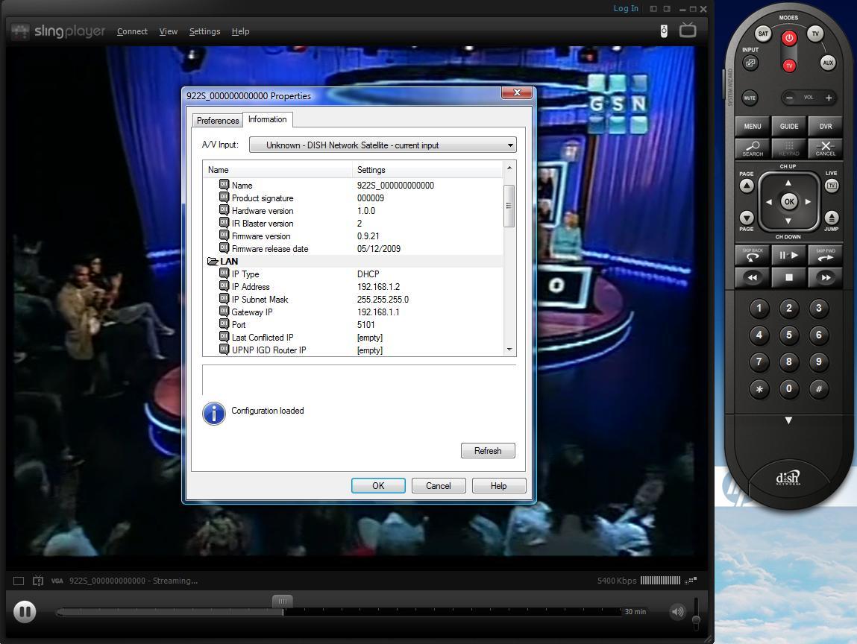The height and width of the screenshot is (644, 857).
Task: Click Cancel in Properties dialog
Action: point(439,485)
